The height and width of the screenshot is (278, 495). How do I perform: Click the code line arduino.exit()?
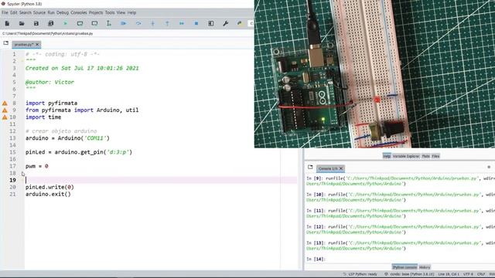[48, 194]
